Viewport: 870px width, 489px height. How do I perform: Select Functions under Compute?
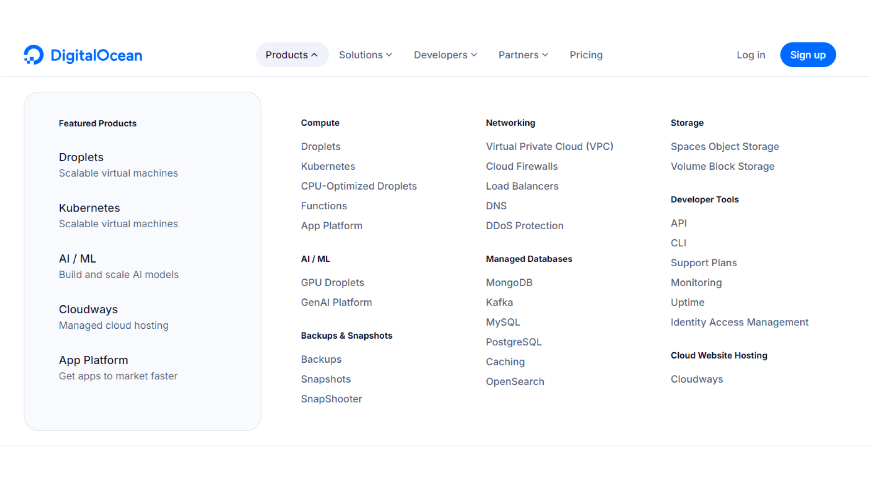click(x=324, y=206)
